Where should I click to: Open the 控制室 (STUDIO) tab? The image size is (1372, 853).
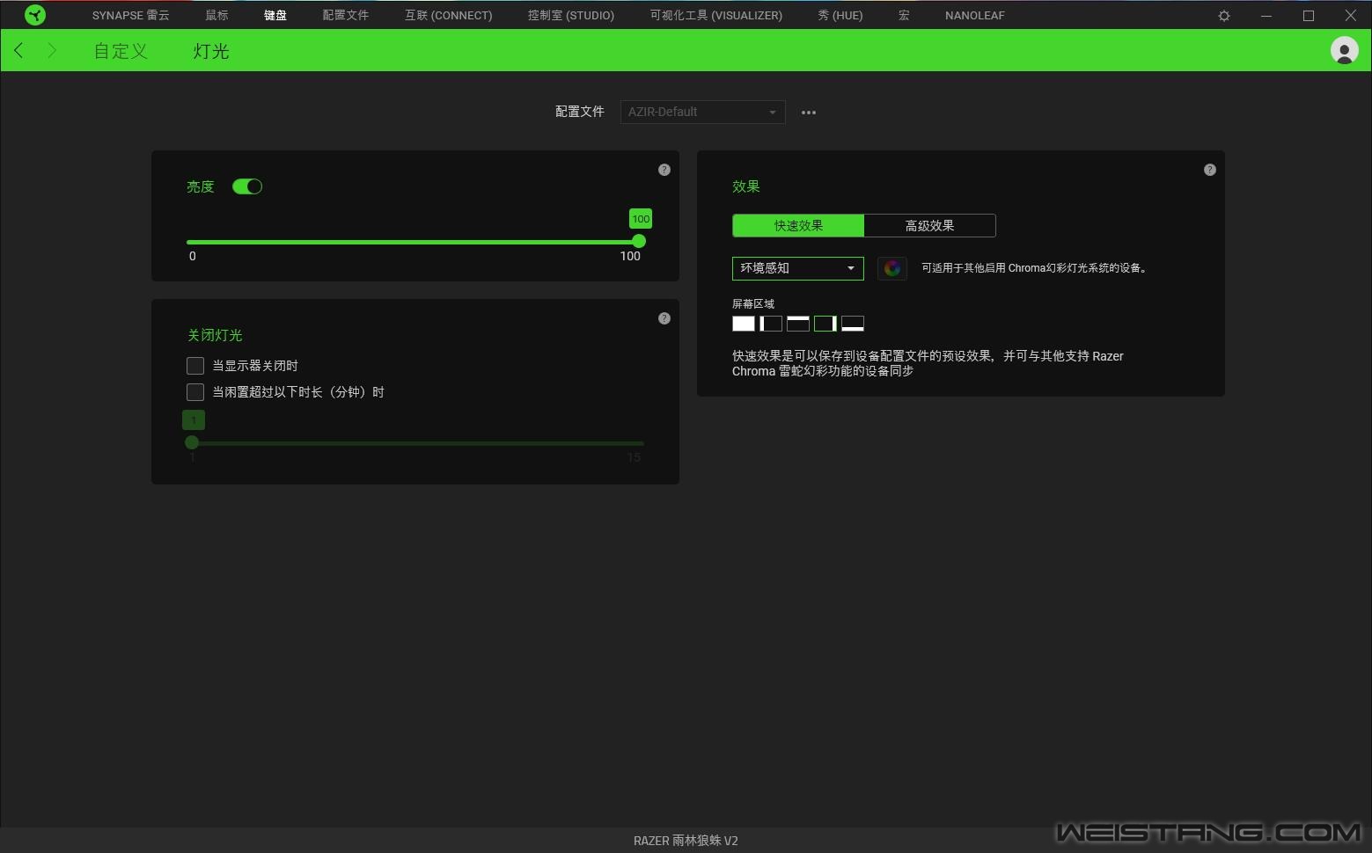pyautogui.click(x=571, y=16)
